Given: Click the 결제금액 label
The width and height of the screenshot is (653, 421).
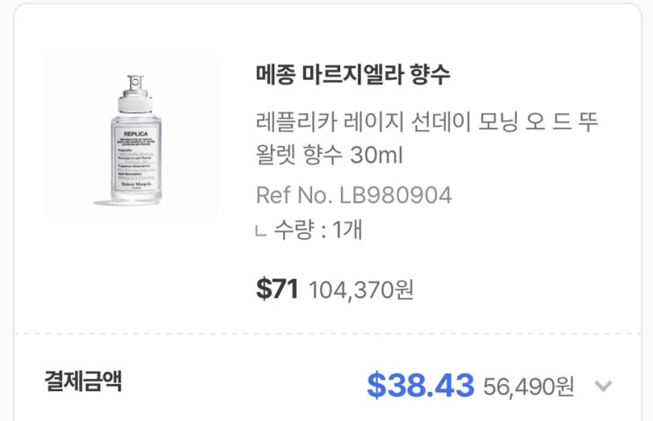Looking at the screenshot, I should tap(83, 381).
